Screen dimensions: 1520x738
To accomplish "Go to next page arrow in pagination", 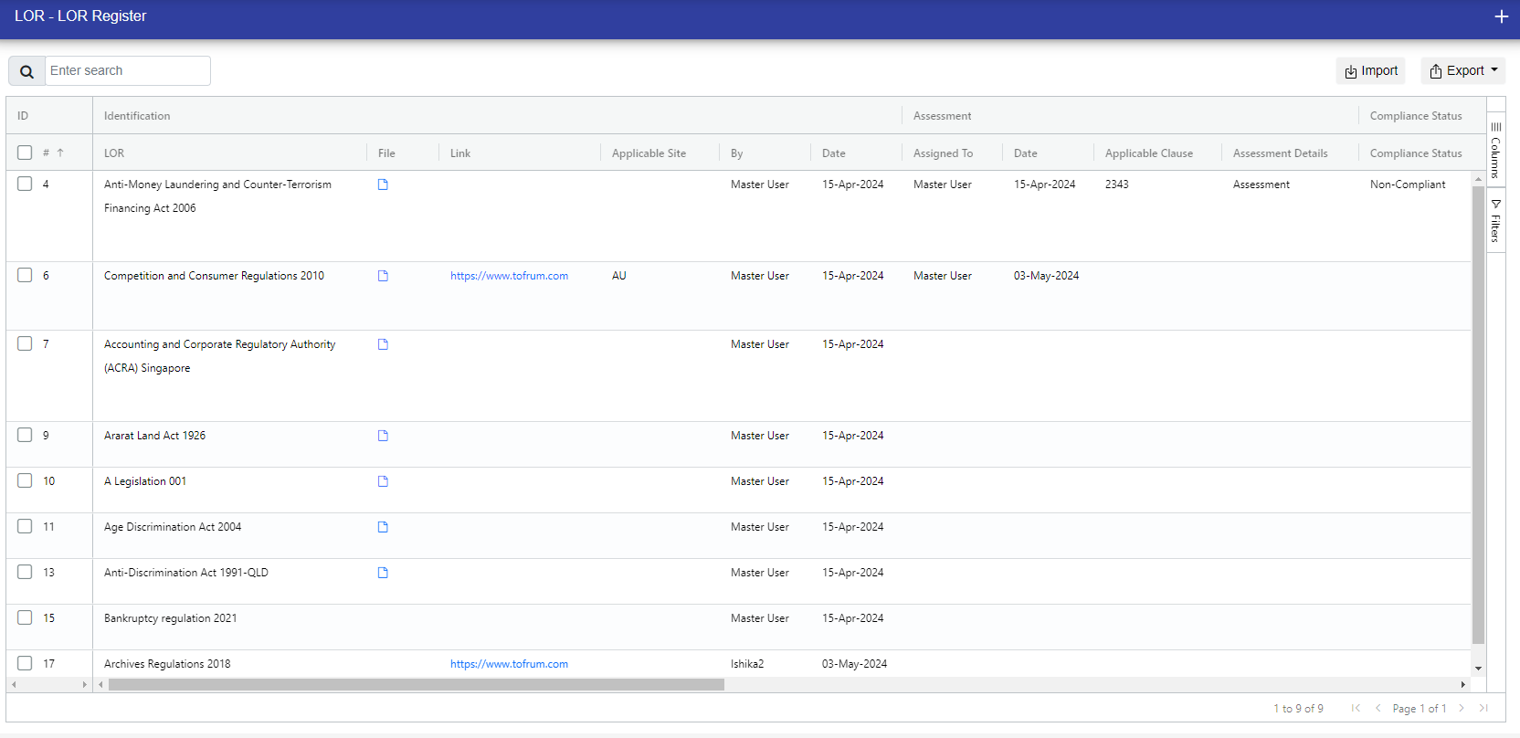I will (1462, 709).
